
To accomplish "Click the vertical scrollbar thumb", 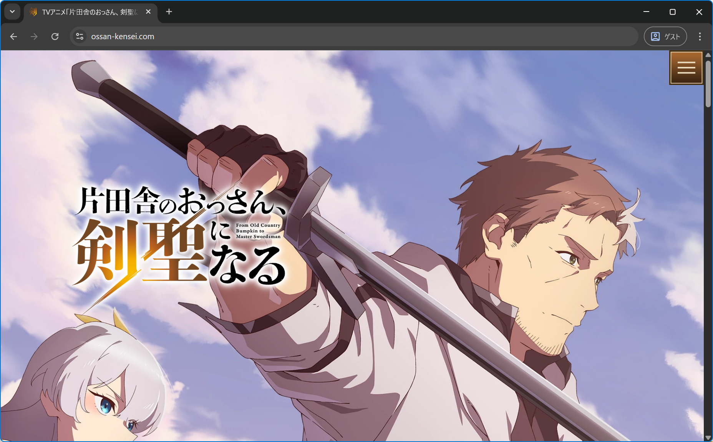I will (708, 83).
